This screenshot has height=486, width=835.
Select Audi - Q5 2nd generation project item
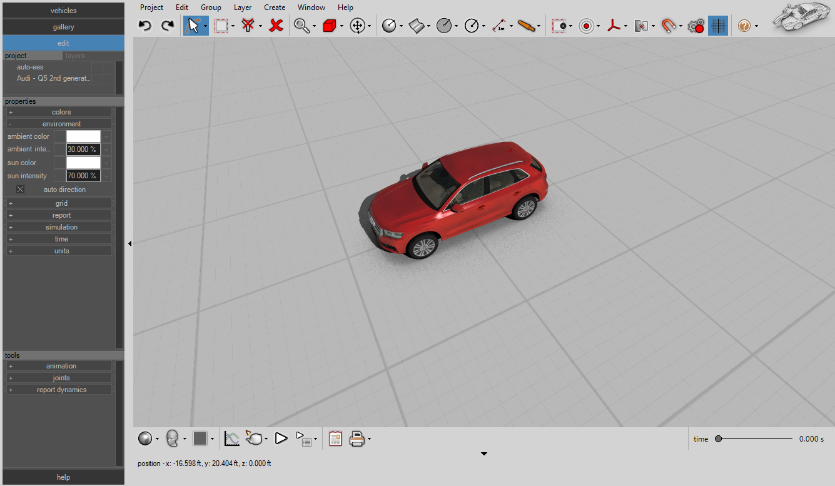54,78
